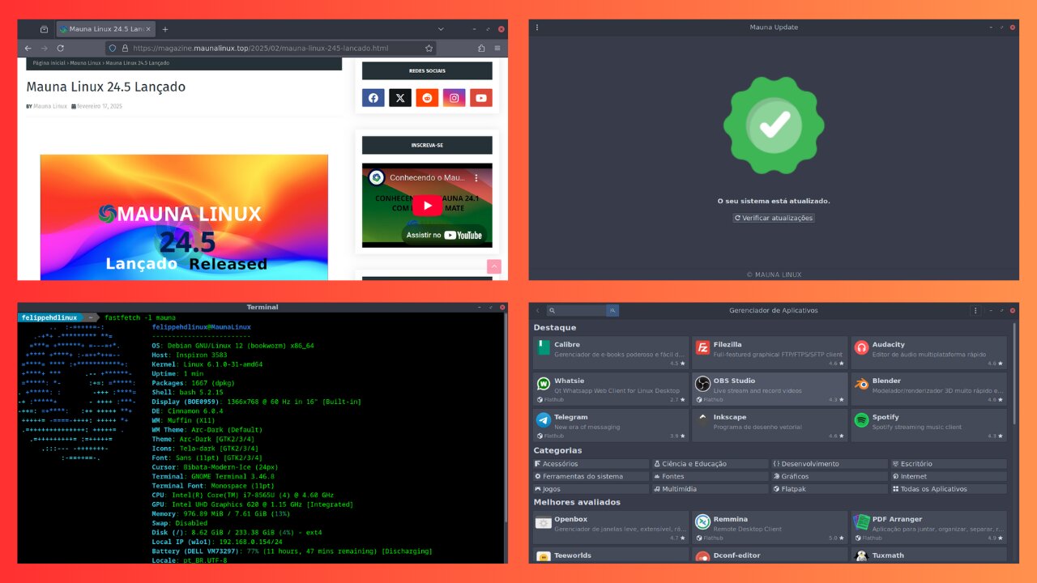Select the Internet category
The height and width of the screenshot is (583, 1037).
[949, 476]
